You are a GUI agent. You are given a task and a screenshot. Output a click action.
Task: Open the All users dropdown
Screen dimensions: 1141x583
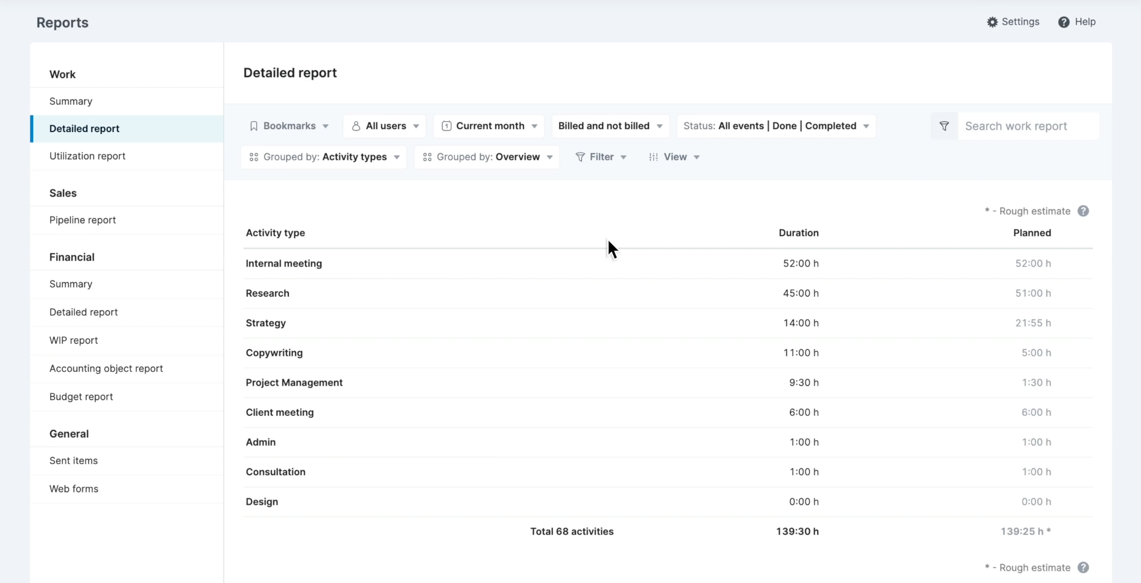(385, 126)
